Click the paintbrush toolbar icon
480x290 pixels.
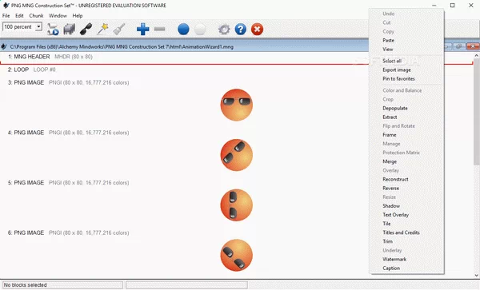point(118,30)
